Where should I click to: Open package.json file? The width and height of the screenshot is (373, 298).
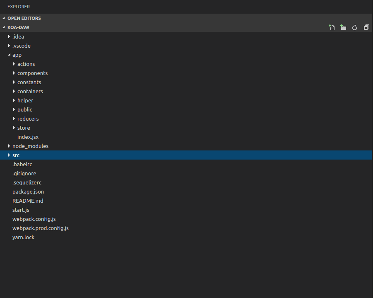[x=28, y=192]
